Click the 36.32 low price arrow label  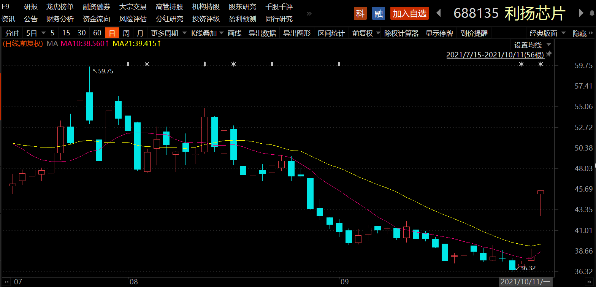click(525, 268)
